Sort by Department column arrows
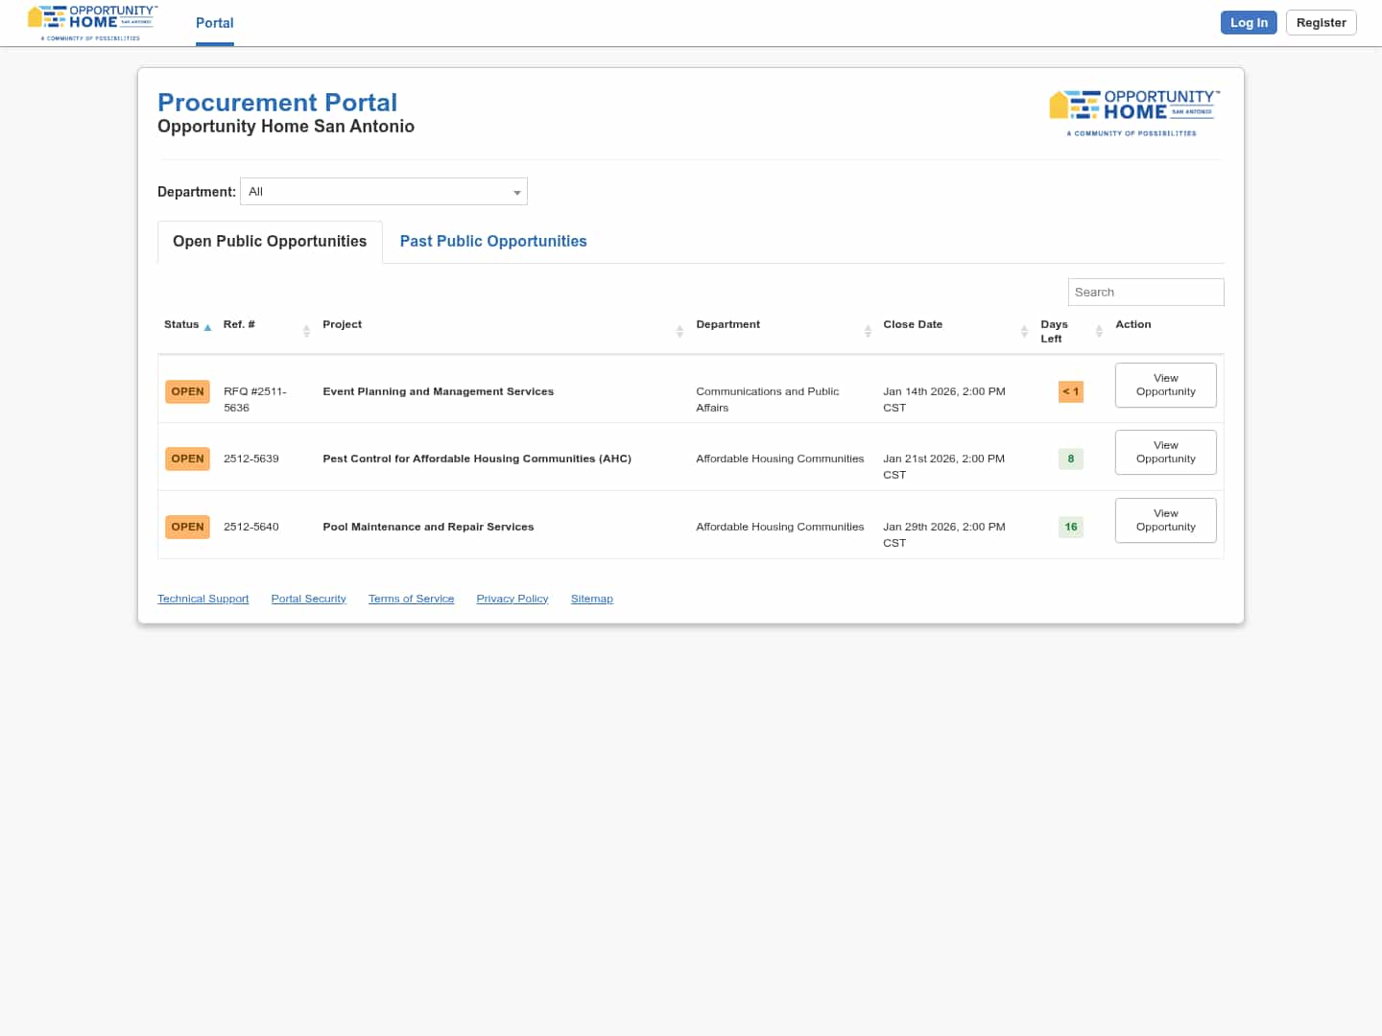This screenshot has width=1382, height=1036. [x=868, y=331]
